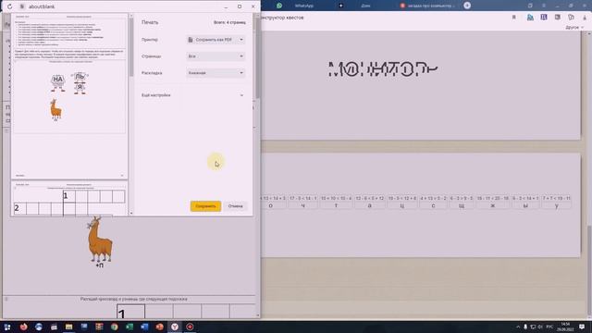Click the translate page icon in toolbar
Viewport: 592px width, 333px height.
[530, 18]
